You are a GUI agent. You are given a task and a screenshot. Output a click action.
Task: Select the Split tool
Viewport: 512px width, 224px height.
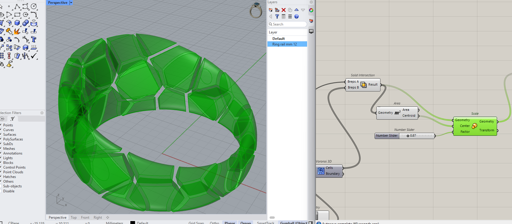[x=34, y=31]
